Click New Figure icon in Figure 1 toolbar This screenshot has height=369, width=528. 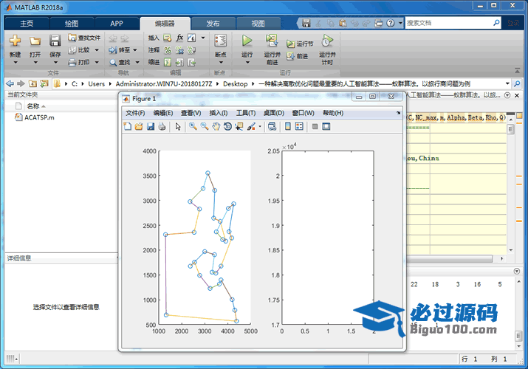pyautogui.click(x=128, y=126)
